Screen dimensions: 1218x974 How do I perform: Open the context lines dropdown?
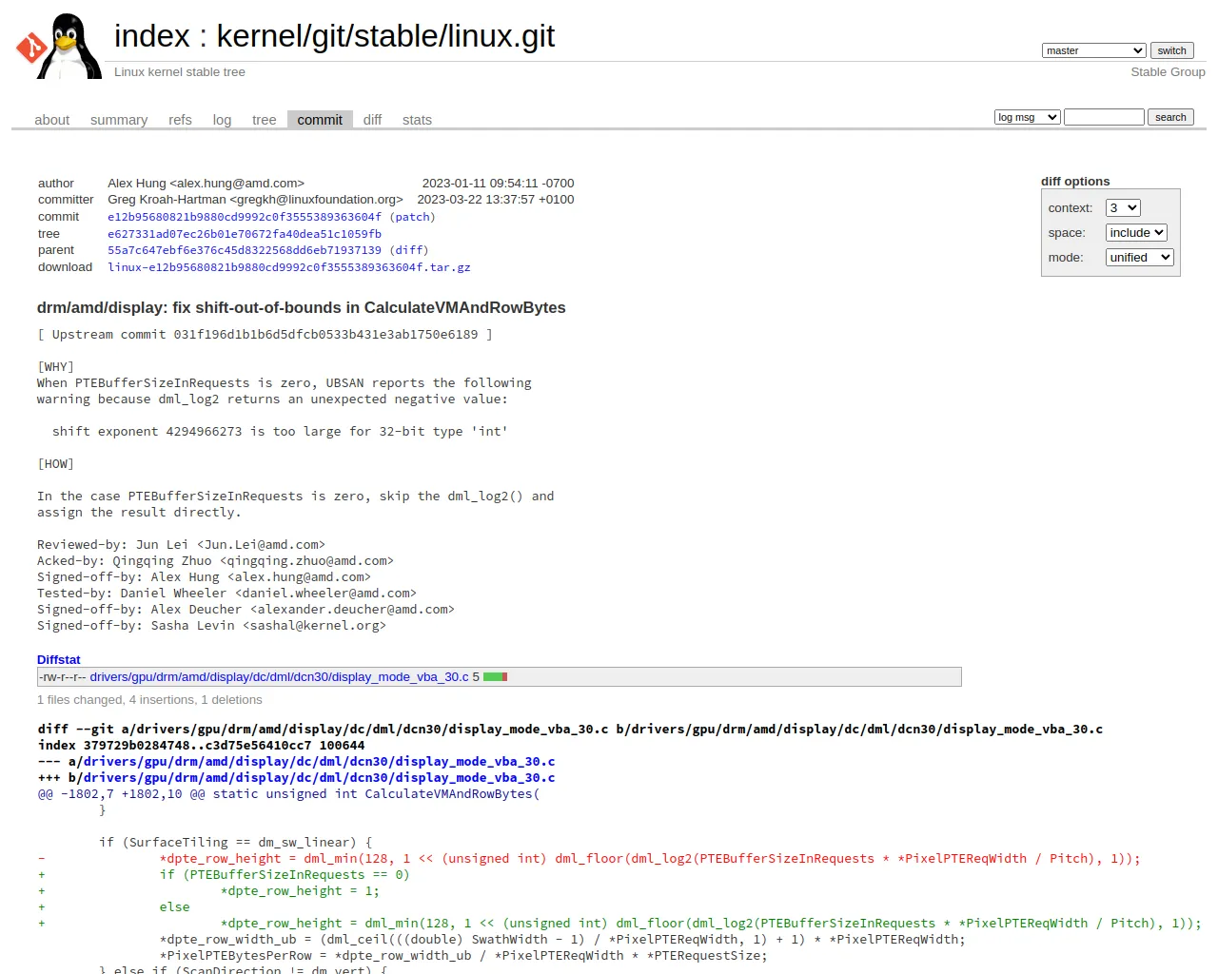pyautogui.click(x=1123, y=208)
